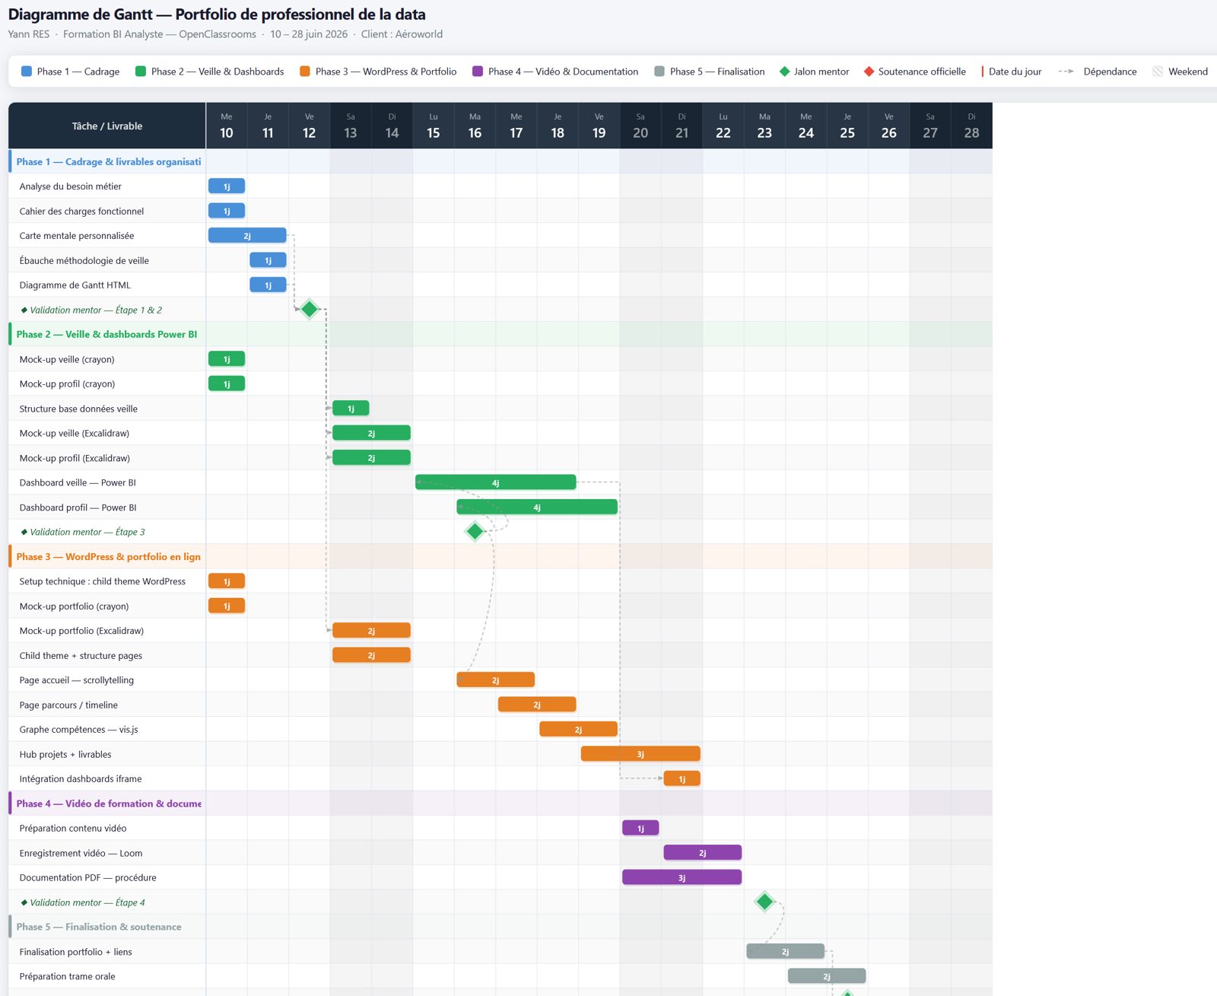Viewport: 1217px width, 996px height.
Task: Click the Date du jour red line legend icon
Action: 982,72
